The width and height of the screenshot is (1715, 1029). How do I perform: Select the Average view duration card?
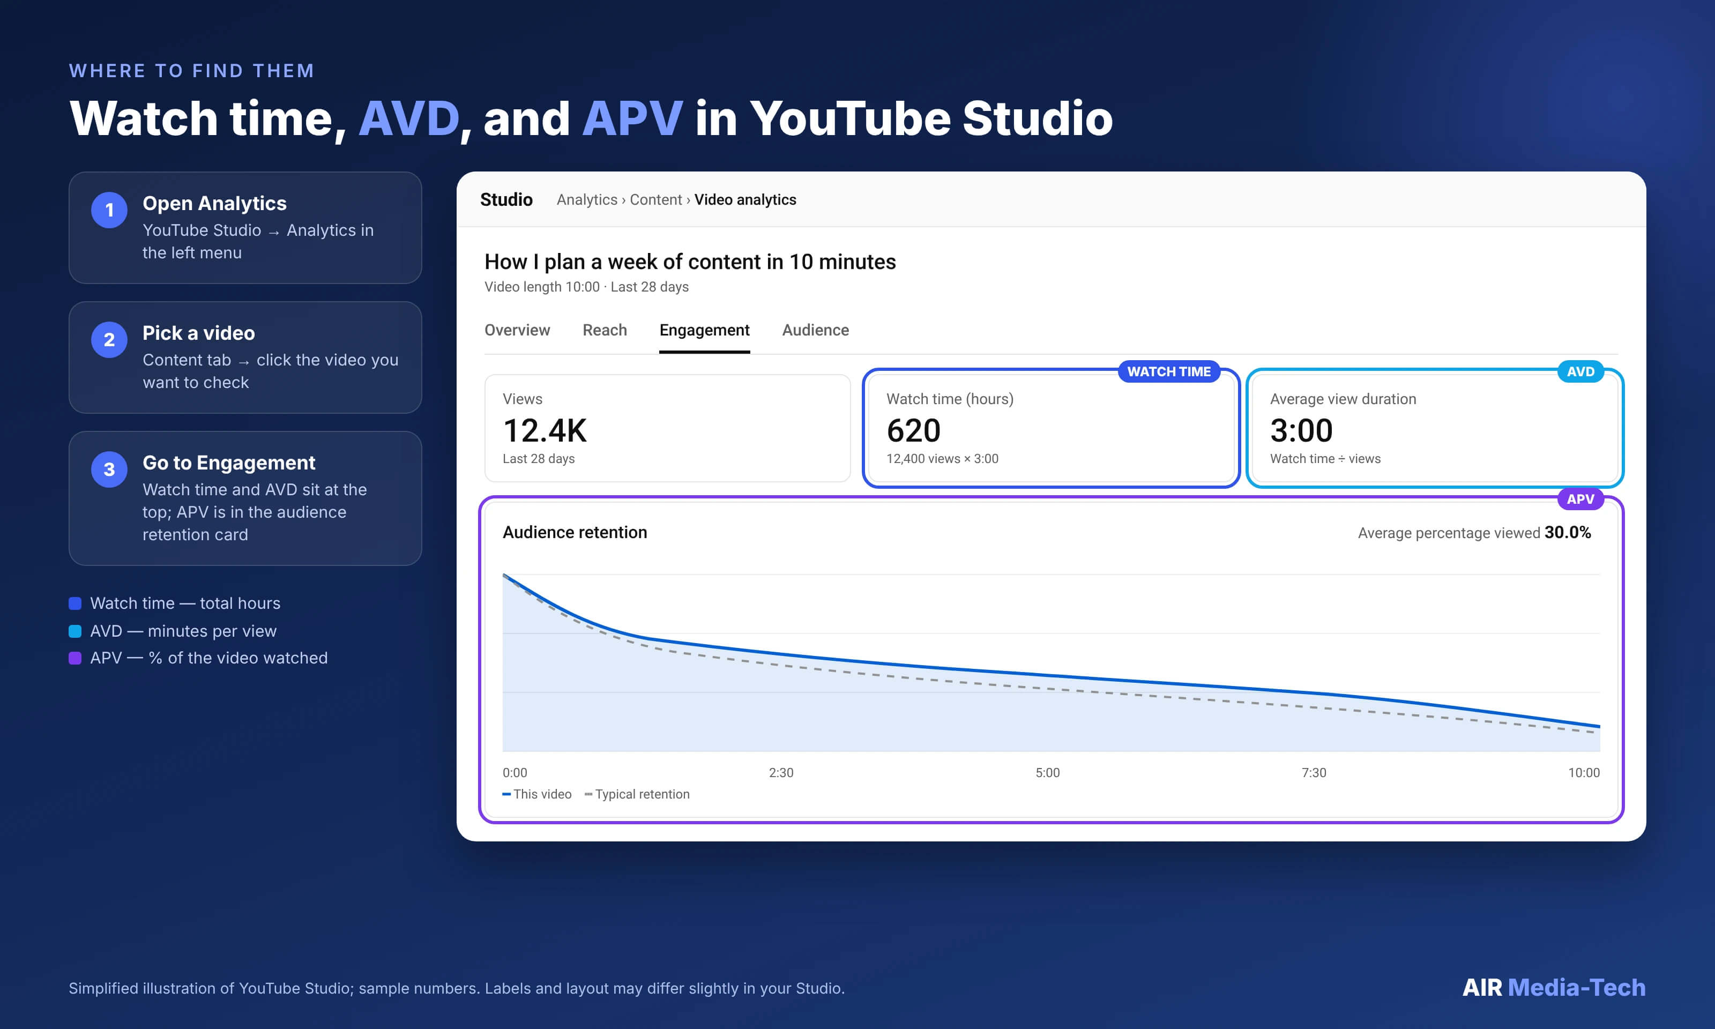pos(1435,428)
